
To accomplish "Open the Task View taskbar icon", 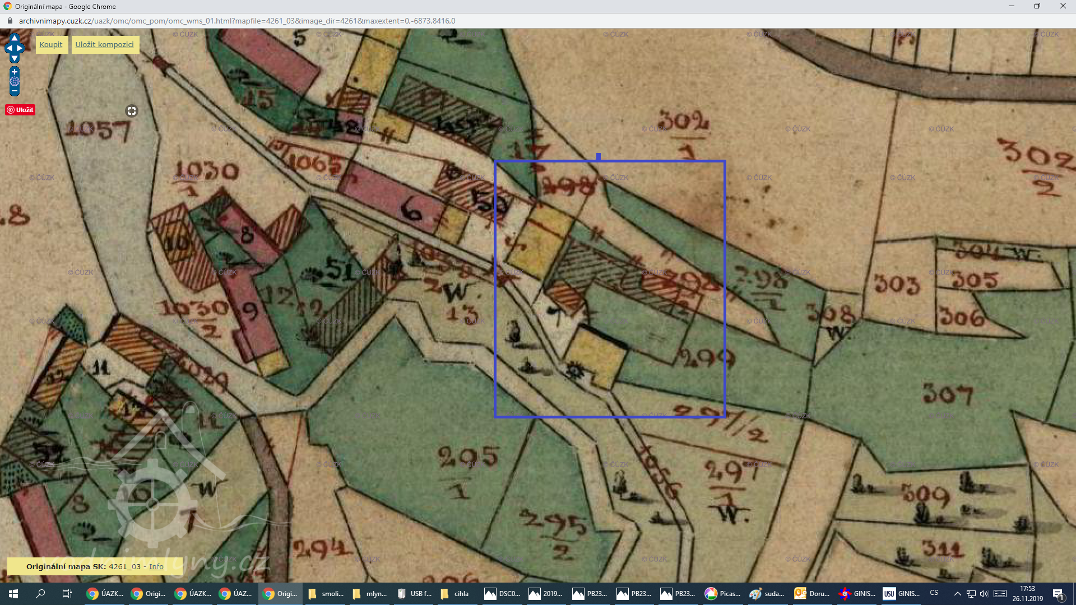I will click(67, 594).
